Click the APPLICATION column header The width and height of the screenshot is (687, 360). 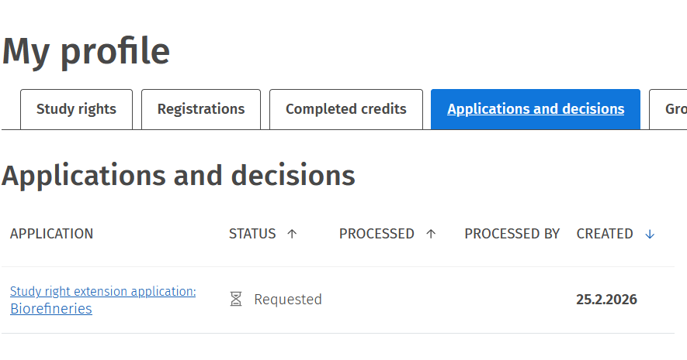[51, 234]
